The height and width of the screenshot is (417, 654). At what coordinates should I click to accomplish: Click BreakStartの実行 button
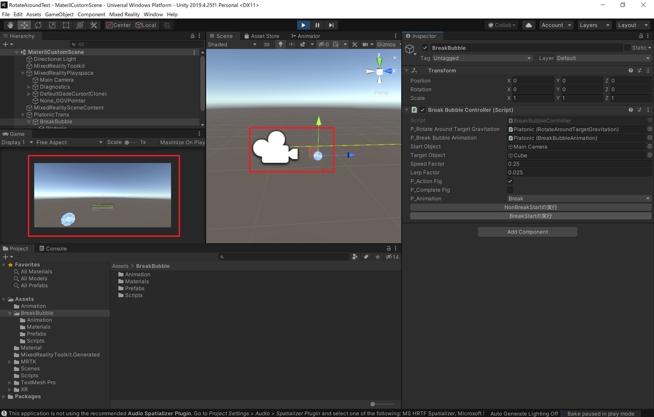click(530, 216)
